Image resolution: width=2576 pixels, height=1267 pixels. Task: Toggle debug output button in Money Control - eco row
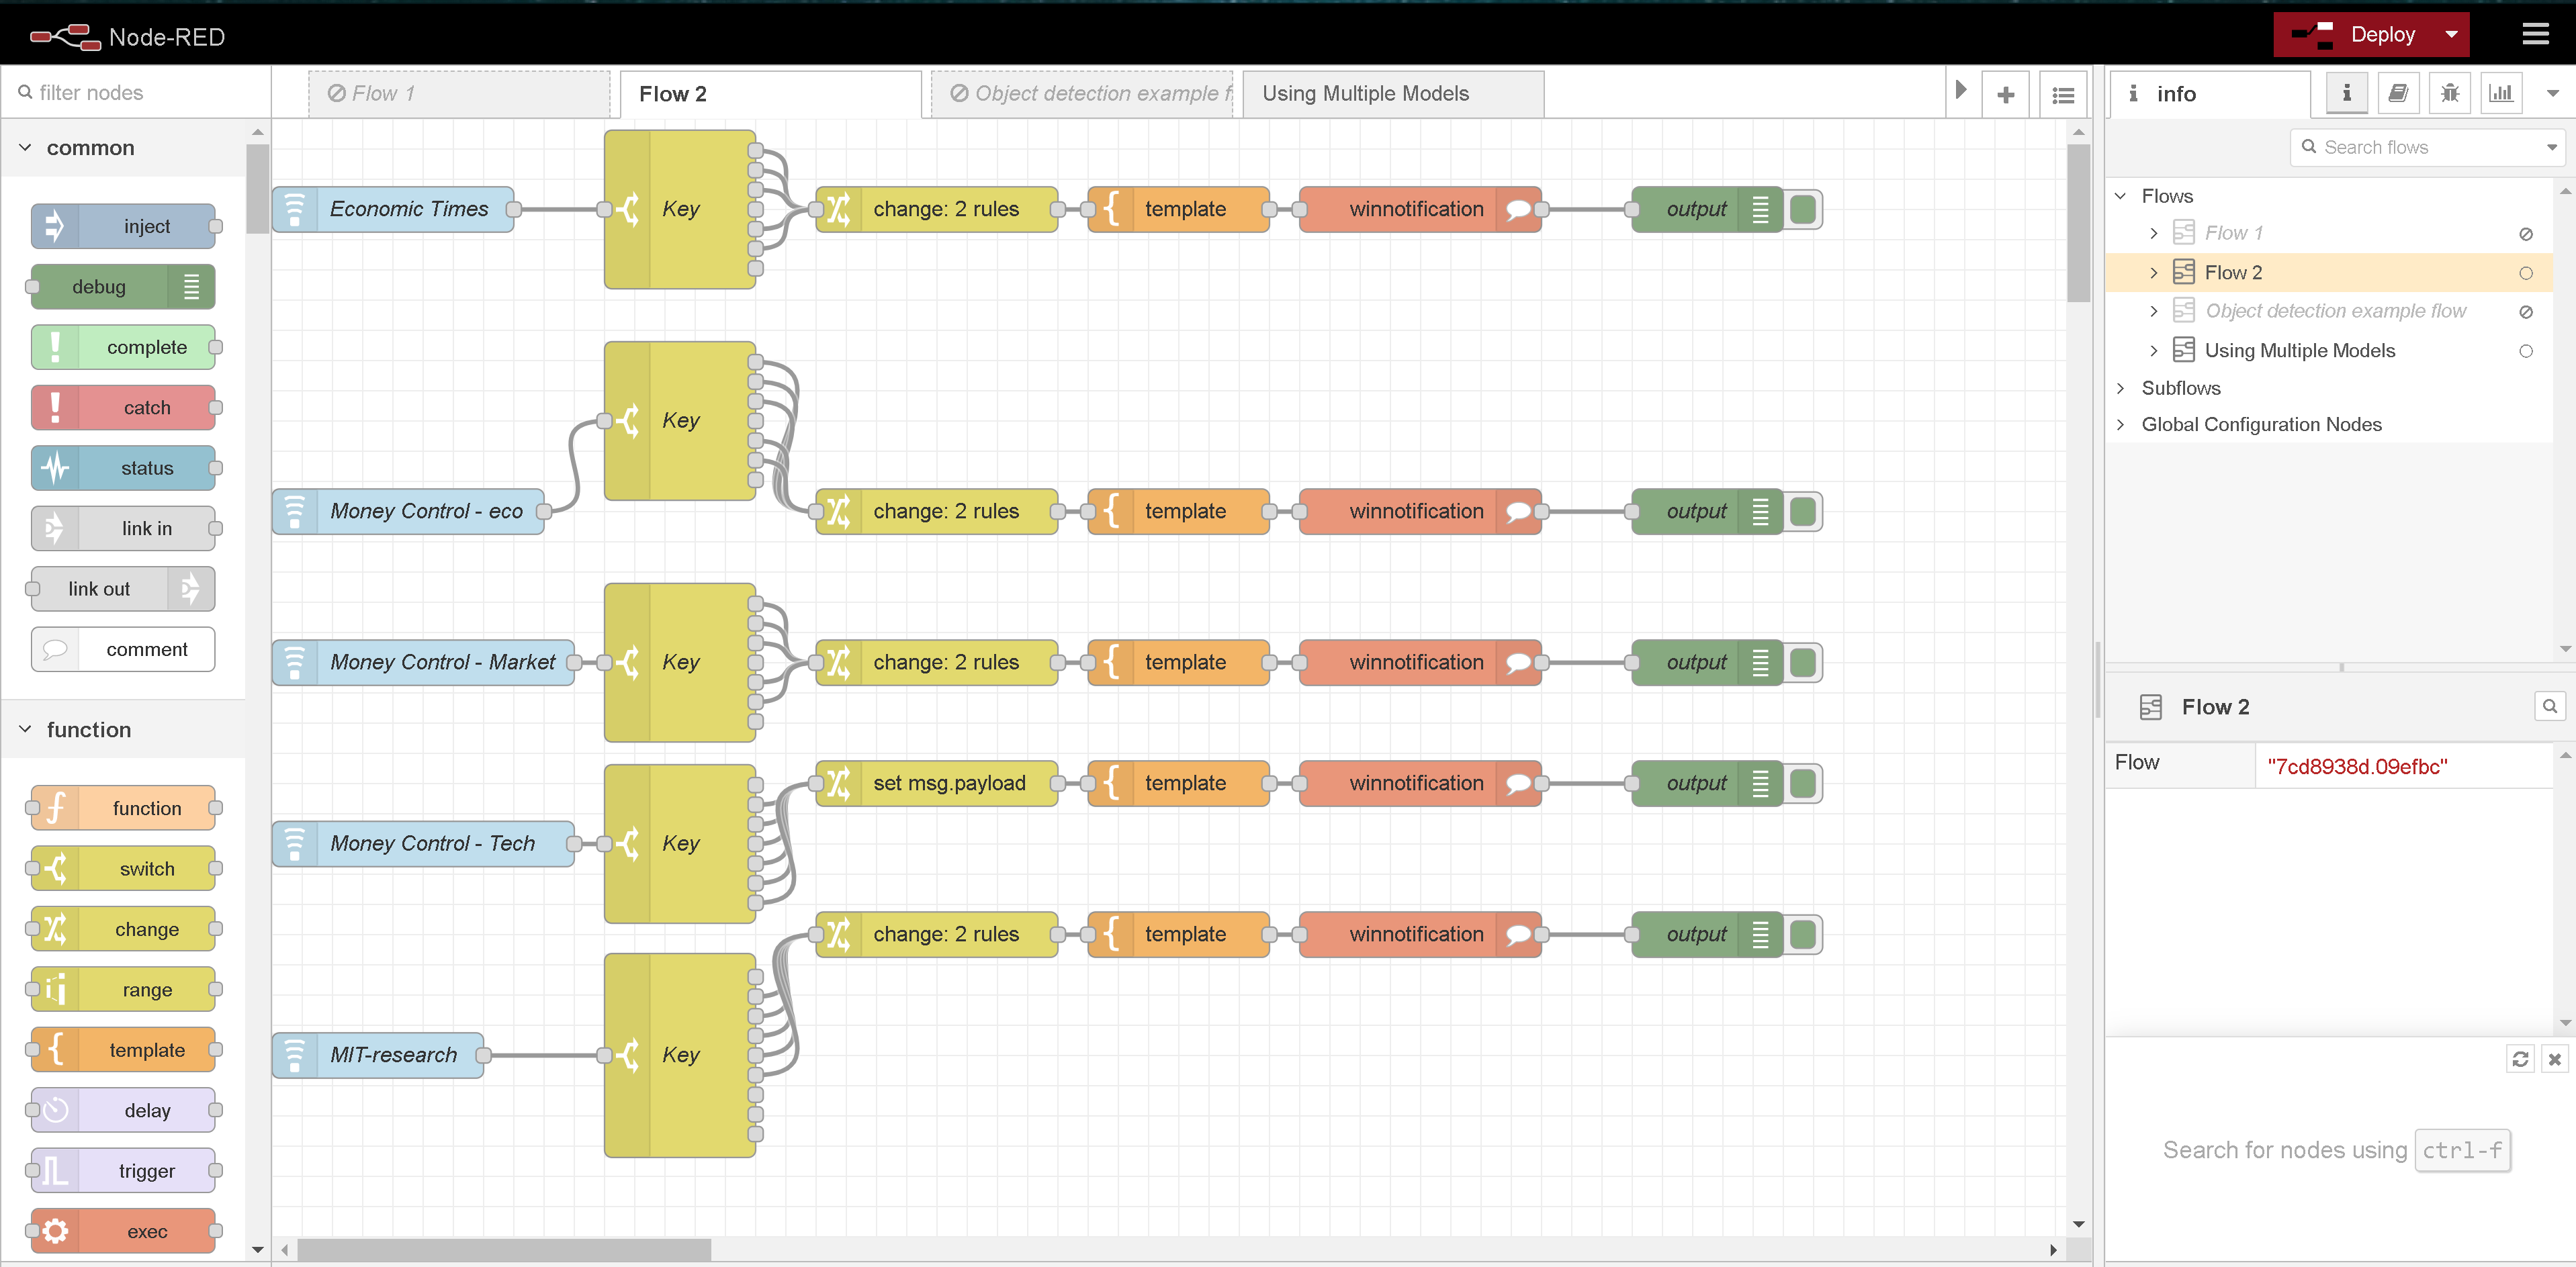coord(1802,512)
